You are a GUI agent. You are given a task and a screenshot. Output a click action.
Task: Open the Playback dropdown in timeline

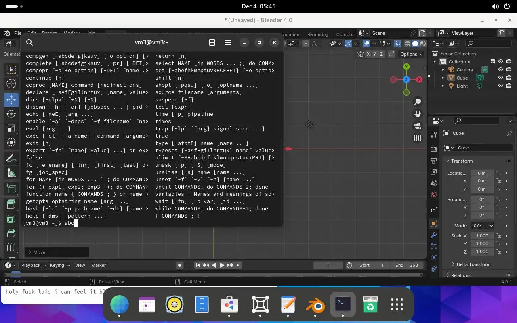(x=34, y=265)
